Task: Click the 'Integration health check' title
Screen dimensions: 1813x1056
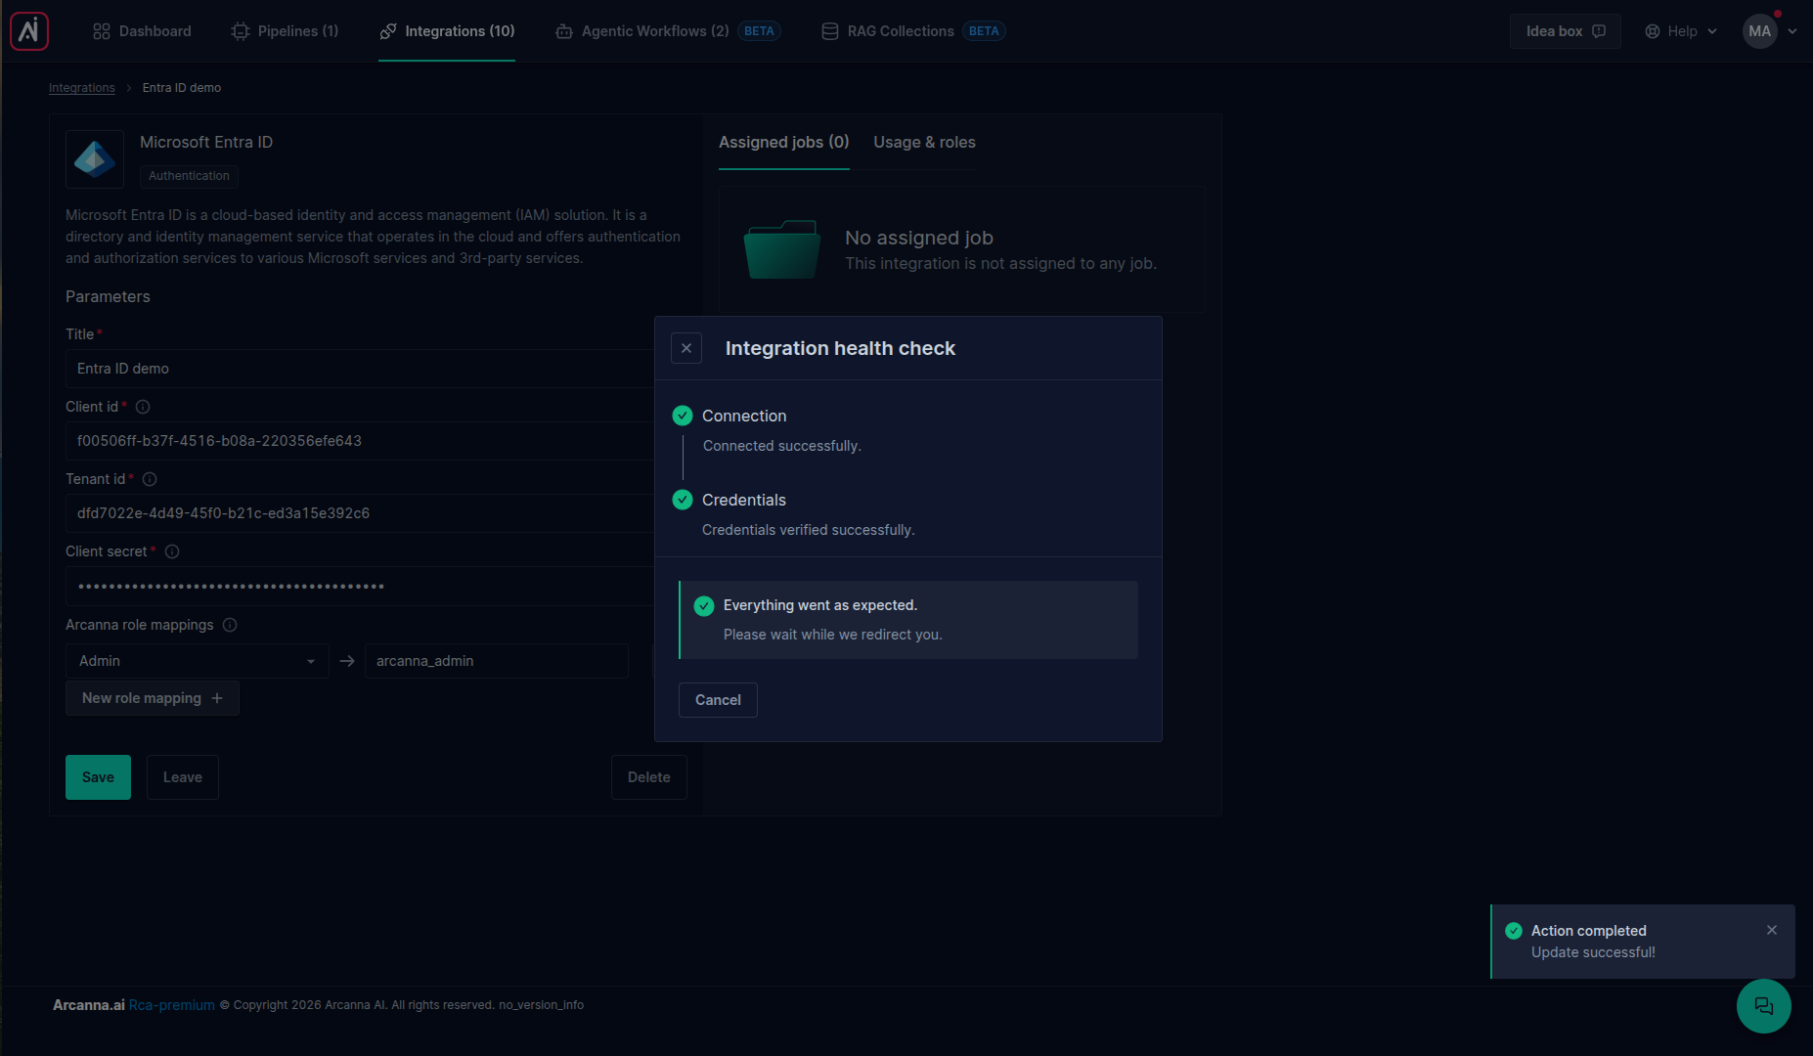Action: [x=840, y=348]
